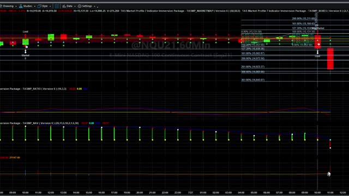Image resolution: width=349 pixels, height=196 pixels.
Task: Select the red candle at 13:00
Action: point(64,36)
